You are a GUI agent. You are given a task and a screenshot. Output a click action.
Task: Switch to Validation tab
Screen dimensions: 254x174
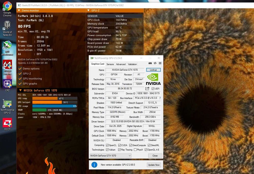132,64
